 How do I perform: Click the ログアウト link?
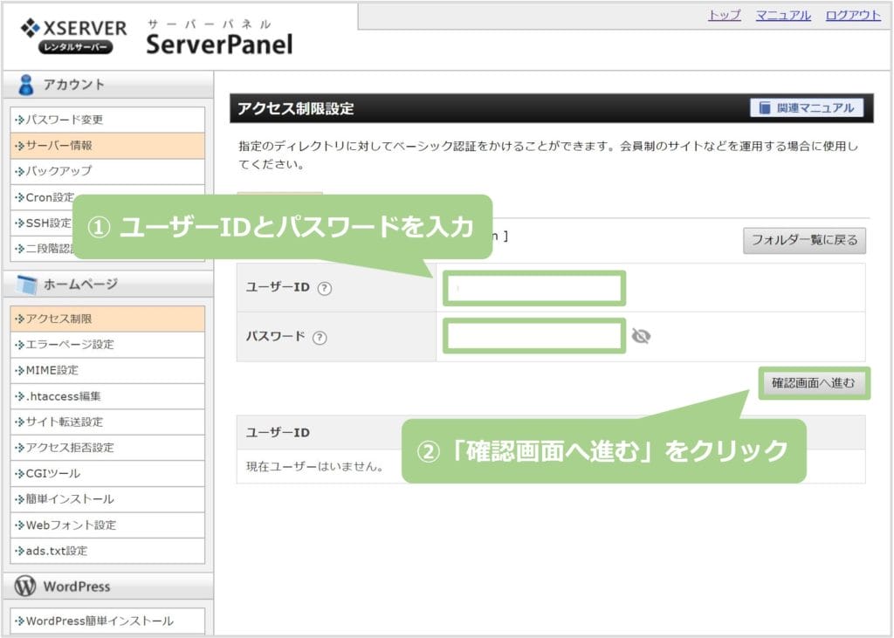853,16
